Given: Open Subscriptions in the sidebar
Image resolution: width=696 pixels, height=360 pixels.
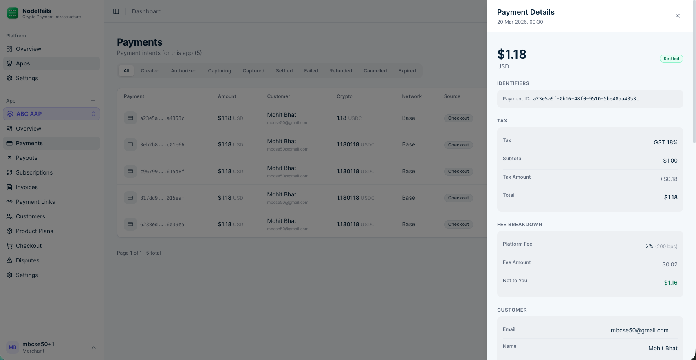Looking at the screenshot, I should click(x=34, y=172).
